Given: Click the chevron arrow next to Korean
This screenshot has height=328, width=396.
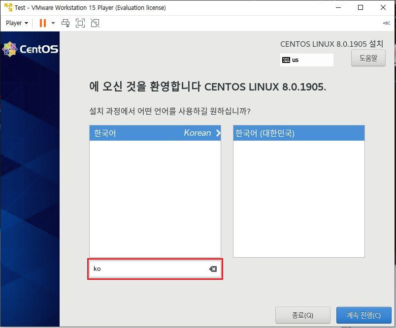Looking at the screenshot, I should (218, 133).
